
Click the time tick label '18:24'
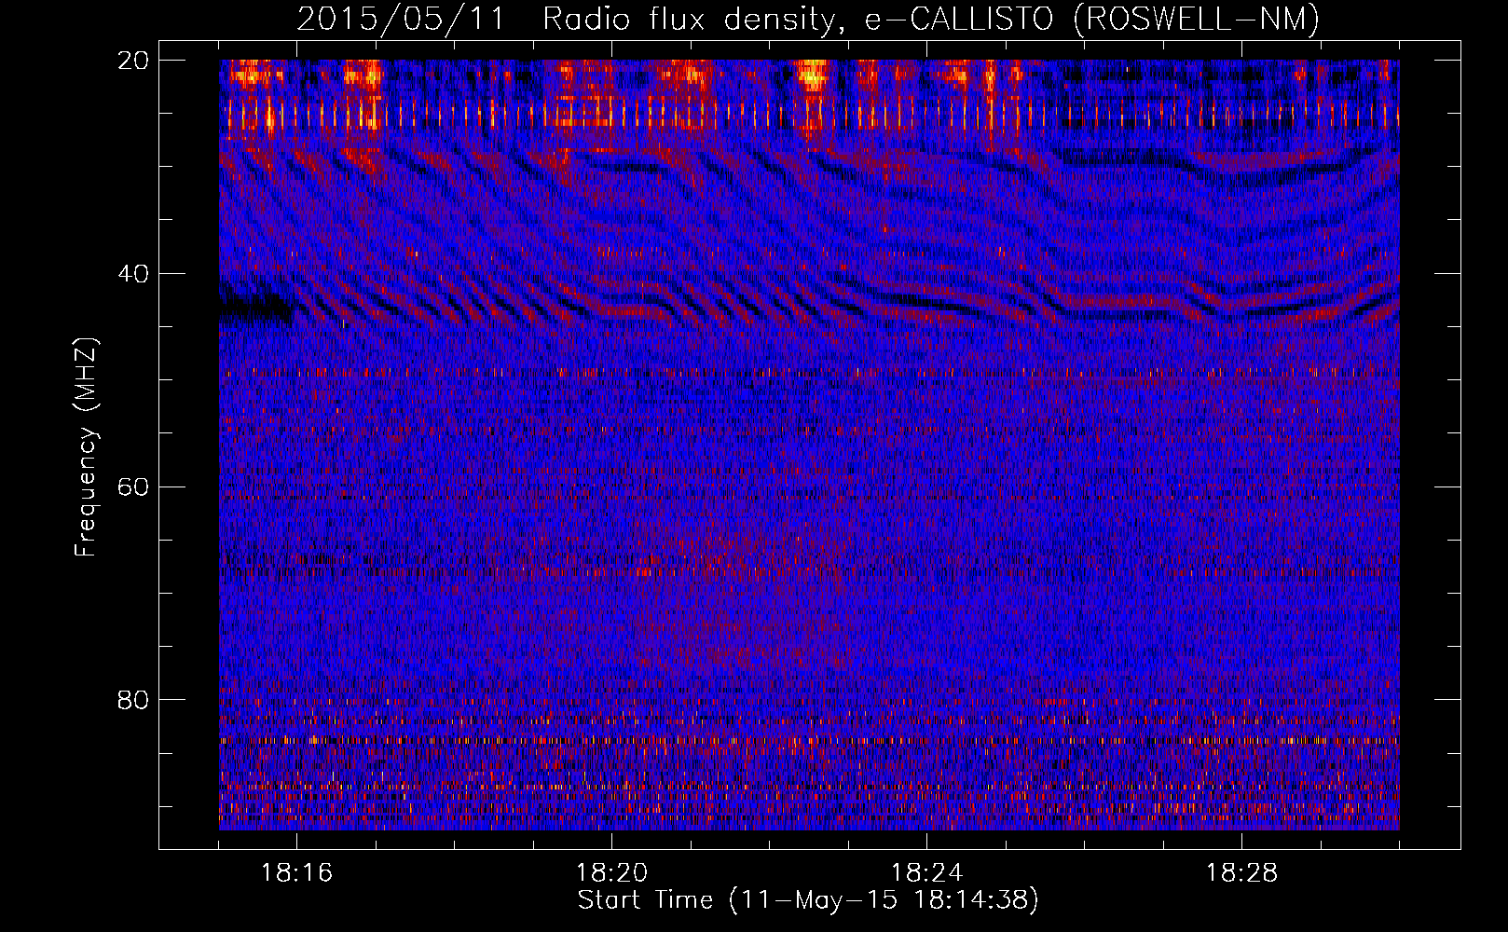(927, 873)
